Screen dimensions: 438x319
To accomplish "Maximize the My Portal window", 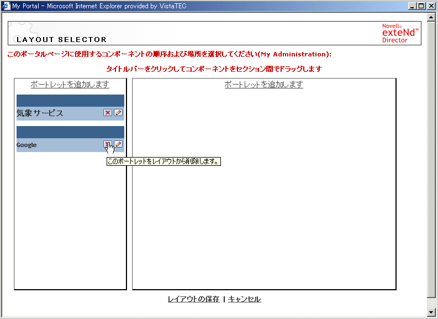I will coord(421,6).
